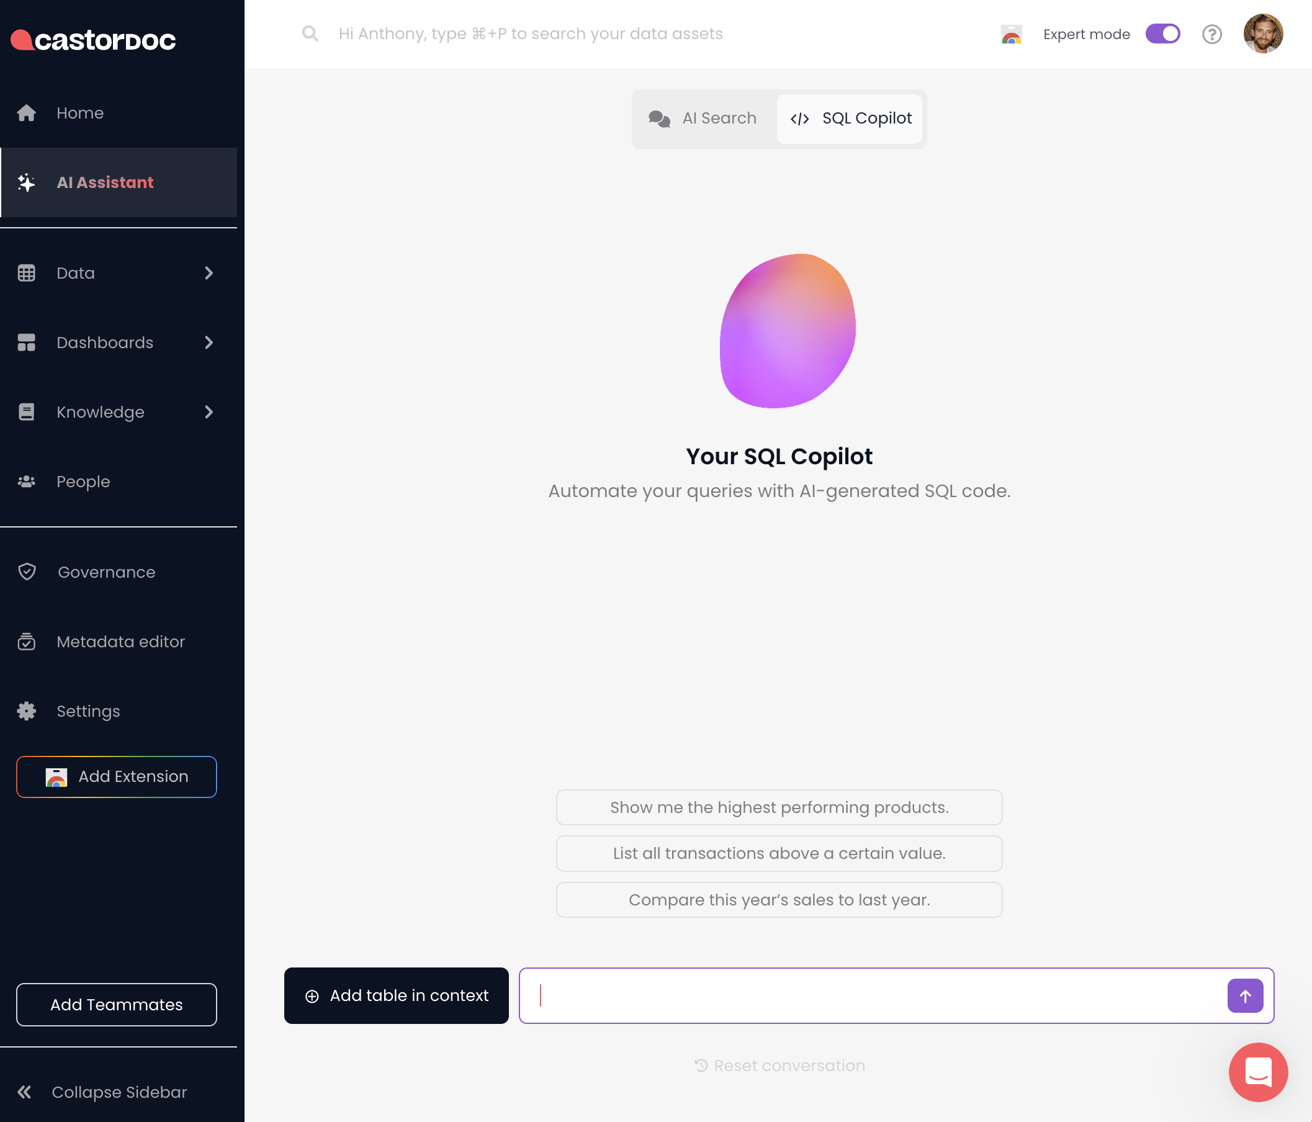Expand the Data menu chevron
This screenshot has width=1312, height=1122.
click(209, 273)
